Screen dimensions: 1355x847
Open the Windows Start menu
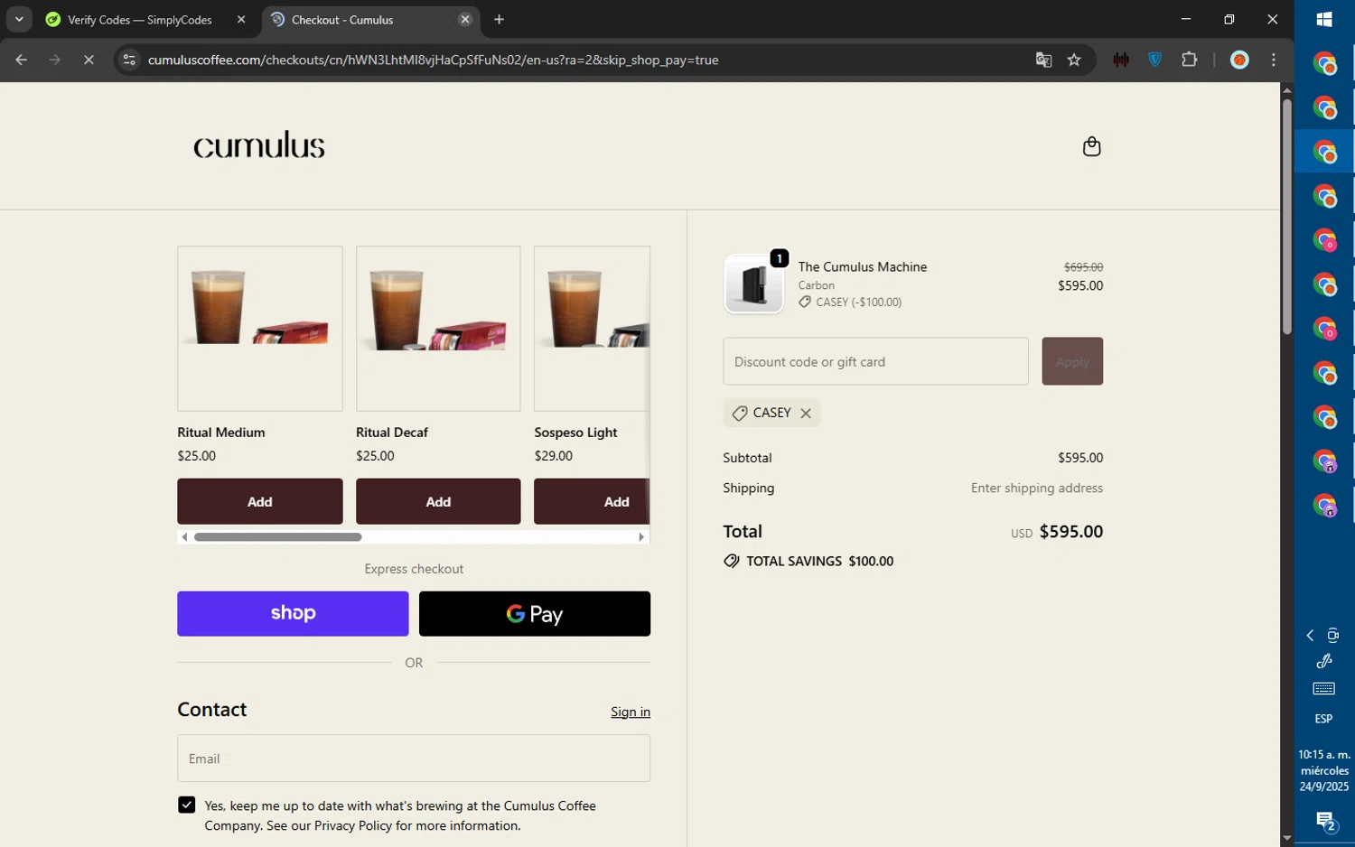click(1324, 19)
